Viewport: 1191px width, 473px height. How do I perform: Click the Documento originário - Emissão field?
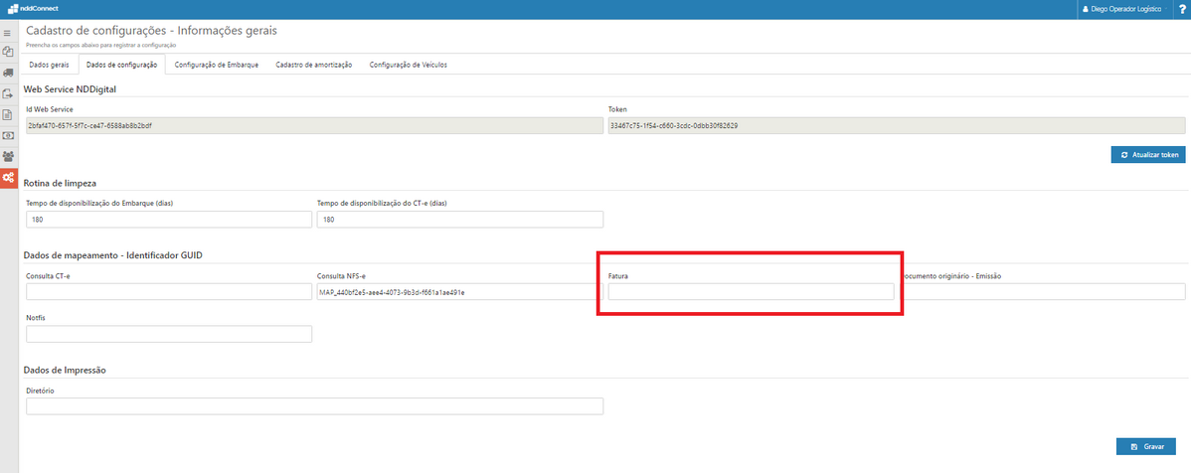(1042, 291)
